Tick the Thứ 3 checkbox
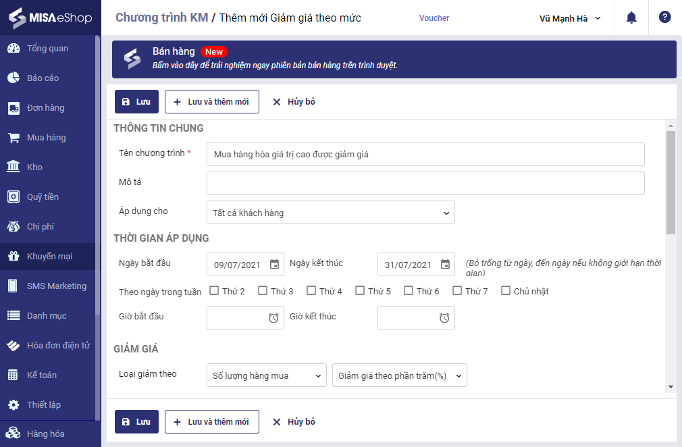This screenshot has height=447, width=682. pyautogui.click(x=263, y=290)
